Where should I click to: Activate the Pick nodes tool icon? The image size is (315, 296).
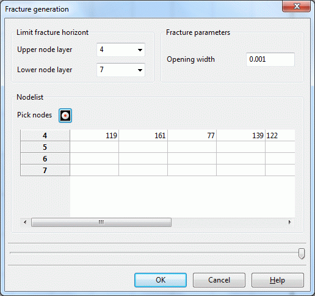[65, 116]
